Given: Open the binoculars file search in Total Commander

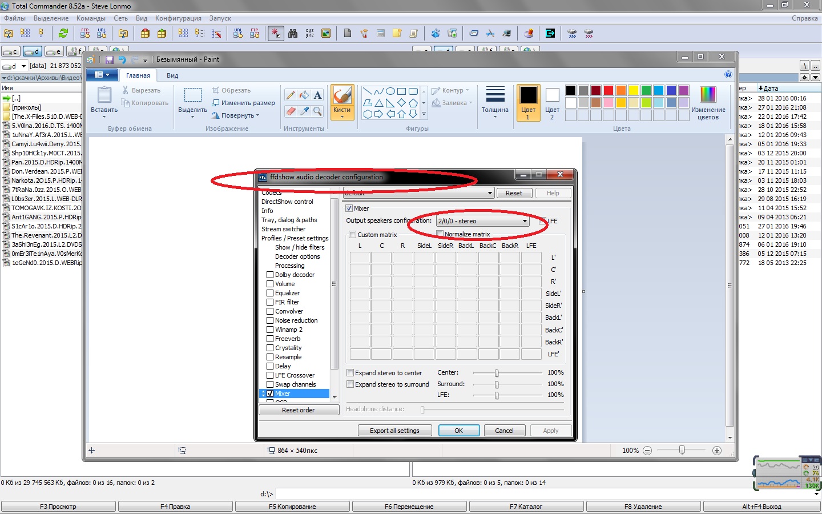Looking at the screenshot, I should pos(293,33).
